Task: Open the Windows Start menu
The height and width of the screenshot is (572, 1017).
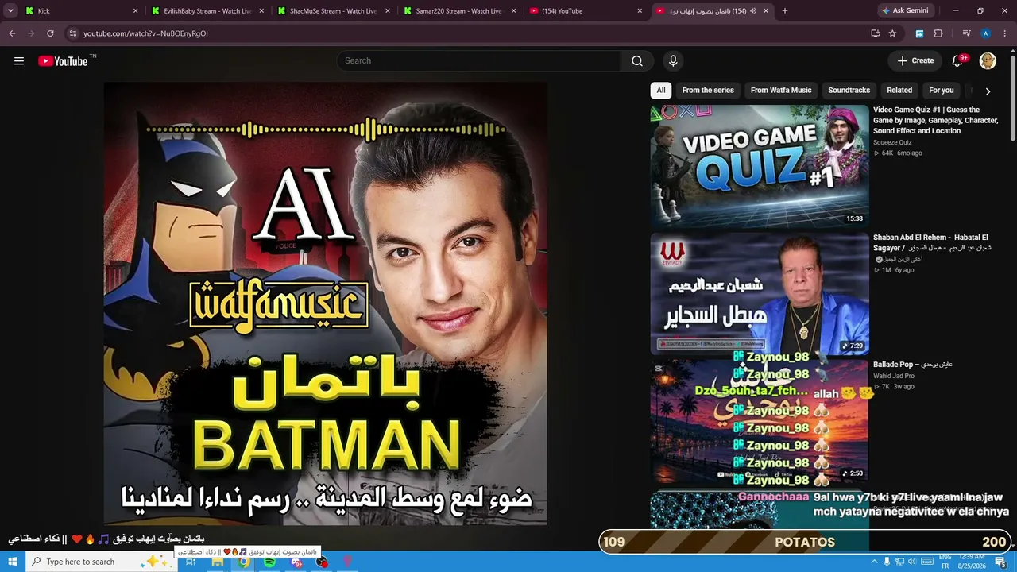Action: click(x=13, y=562)
